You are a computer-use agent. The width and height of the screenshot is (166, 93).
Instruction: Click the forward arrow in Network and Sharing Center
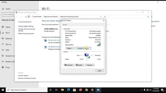point(20,17)
